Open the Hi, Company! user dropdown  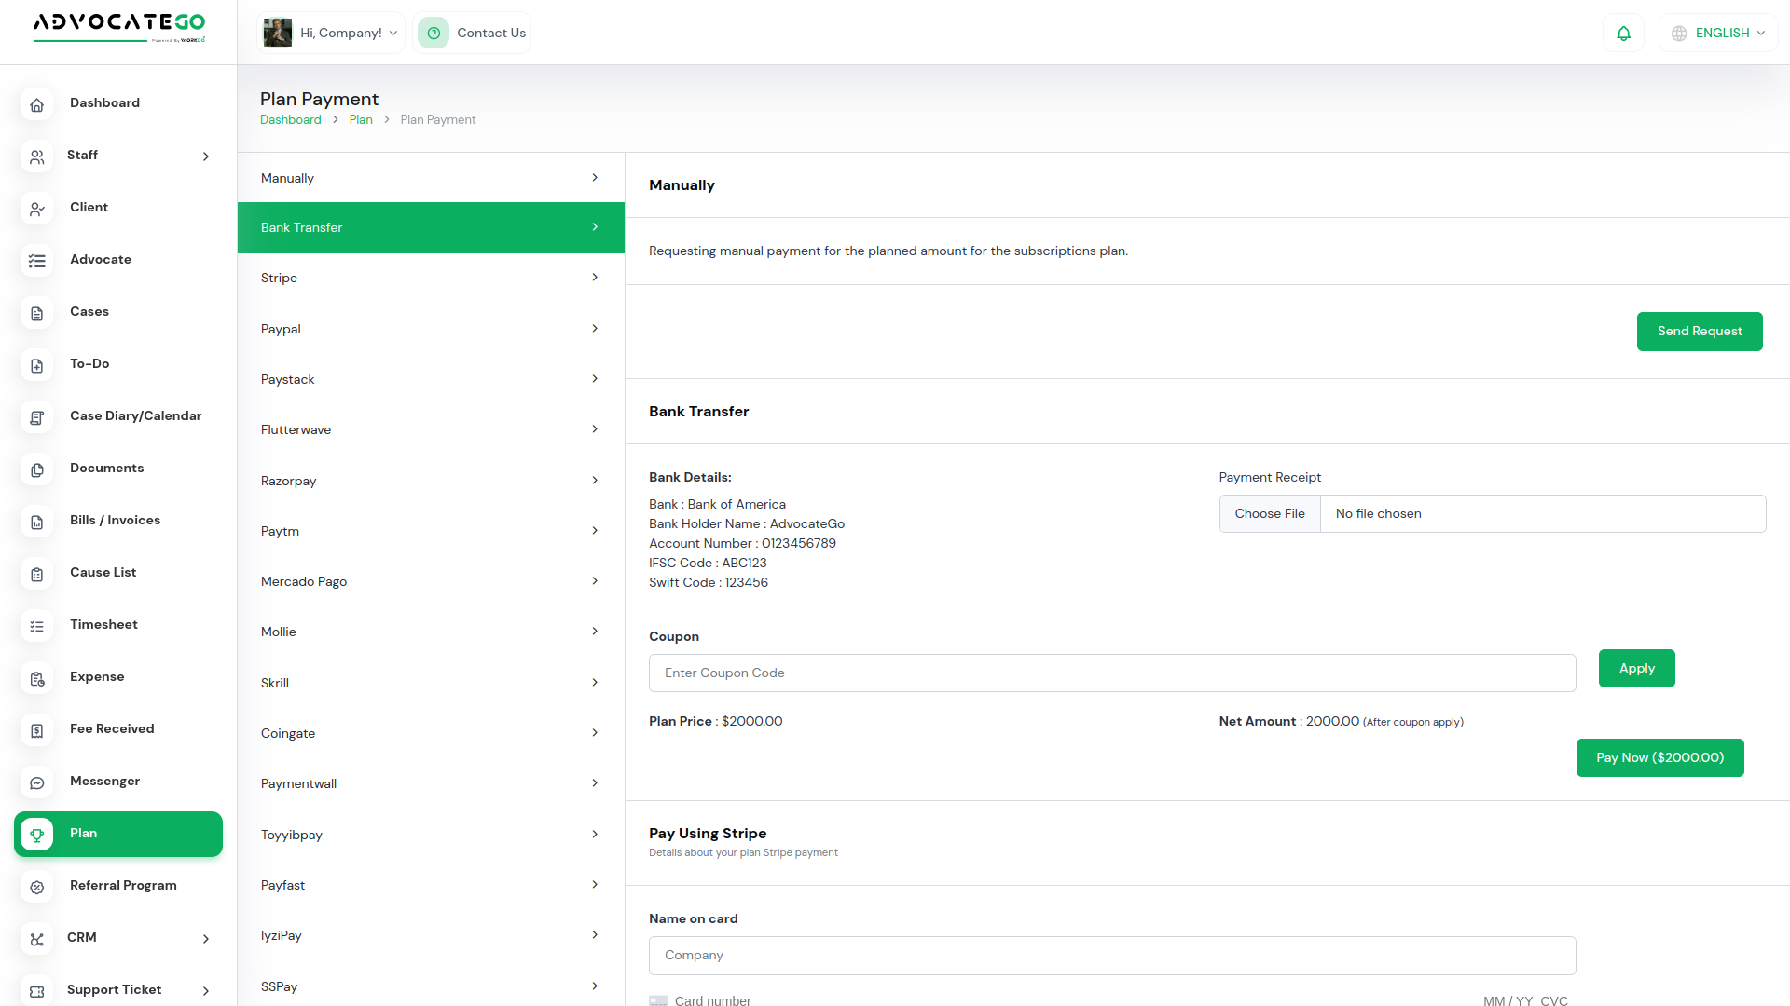tap(331, 34)
